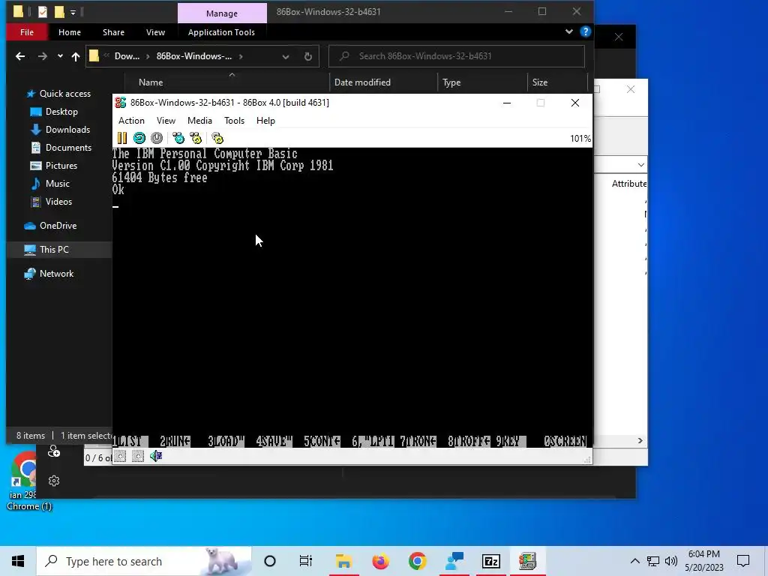Send Ctrl+Alt+Esc via the yellow toolbar icon
768x576 pixels.
coord(196,138)
